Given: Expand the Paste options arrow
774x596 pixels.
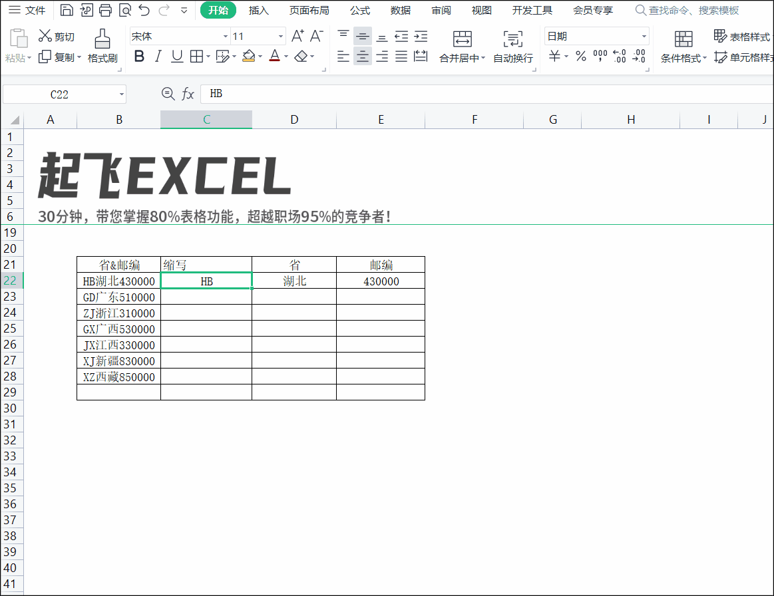Looking at the screenshot, I should click(29, 58).
